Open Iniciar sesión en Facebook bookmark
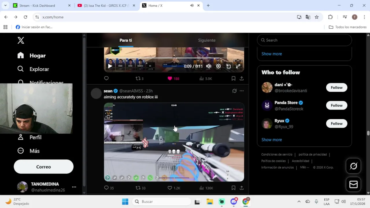The image size is (370, 208). [34, 27]
